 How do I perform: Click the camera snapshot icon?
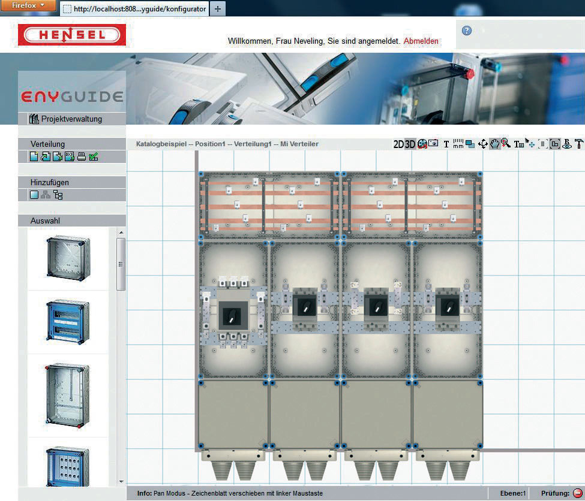(433, 144)
